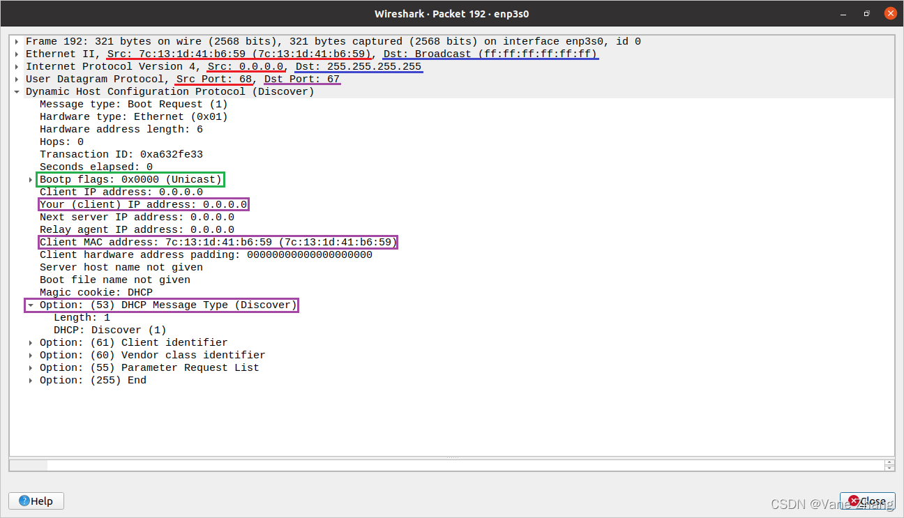The width and height of the screenshot is (904, 518).
Task: Click UDP 'Src Port: 68' text
Action: pos(214,79)
